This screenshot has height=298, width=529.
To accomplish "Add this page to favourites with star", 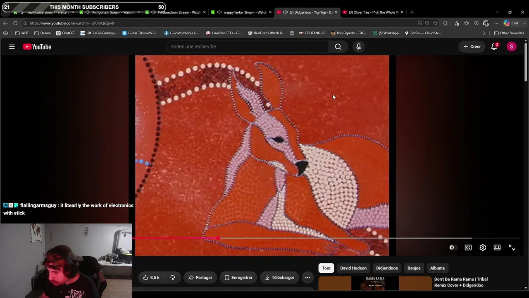I will tap(435, 23).
